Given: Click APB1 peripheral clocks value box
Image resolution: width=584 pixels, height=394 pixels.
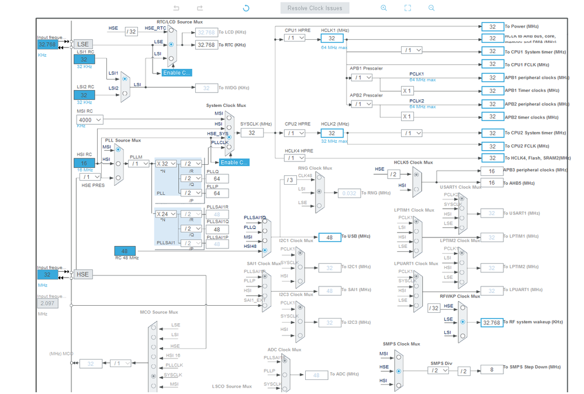Looking at the screenshot, I should click(492, 78).
